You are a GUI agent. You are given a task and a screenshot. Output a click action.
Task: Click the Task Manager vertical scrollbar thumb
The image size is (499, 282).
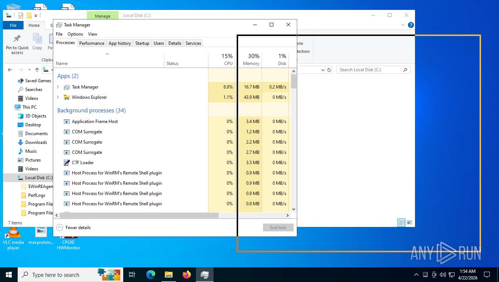(294, 82)
